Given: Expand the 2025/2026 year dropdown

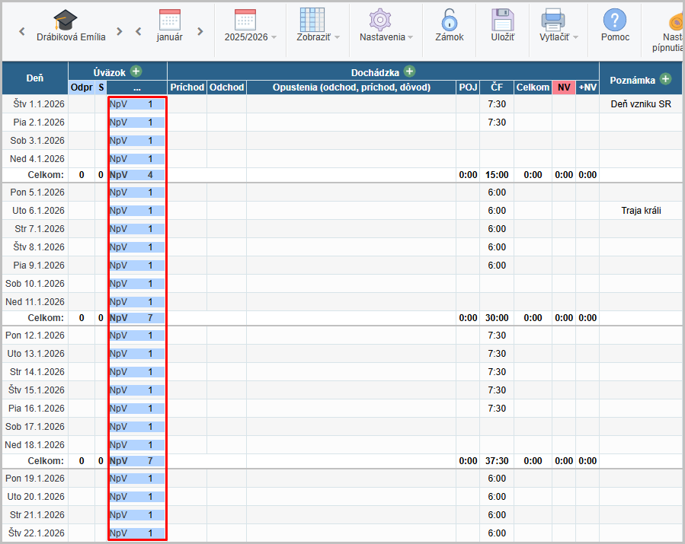Looking at the screenshot, I should click(x=251, y=37).
